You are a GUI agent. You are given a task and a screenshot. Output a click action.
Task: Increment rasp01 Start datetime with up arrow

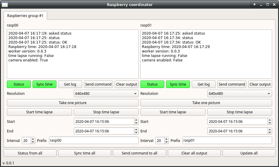click(270, 120)
